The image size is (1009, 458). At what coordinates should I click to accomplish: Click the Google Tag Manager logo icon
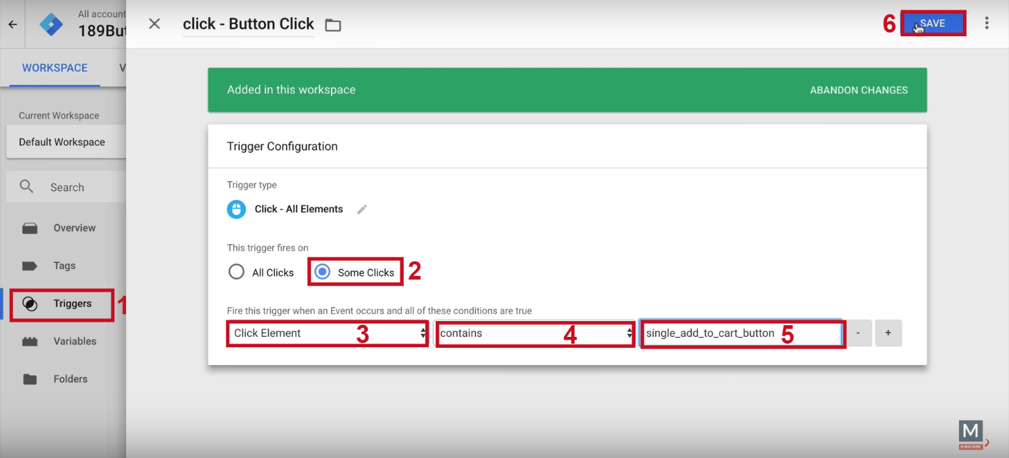51,24
